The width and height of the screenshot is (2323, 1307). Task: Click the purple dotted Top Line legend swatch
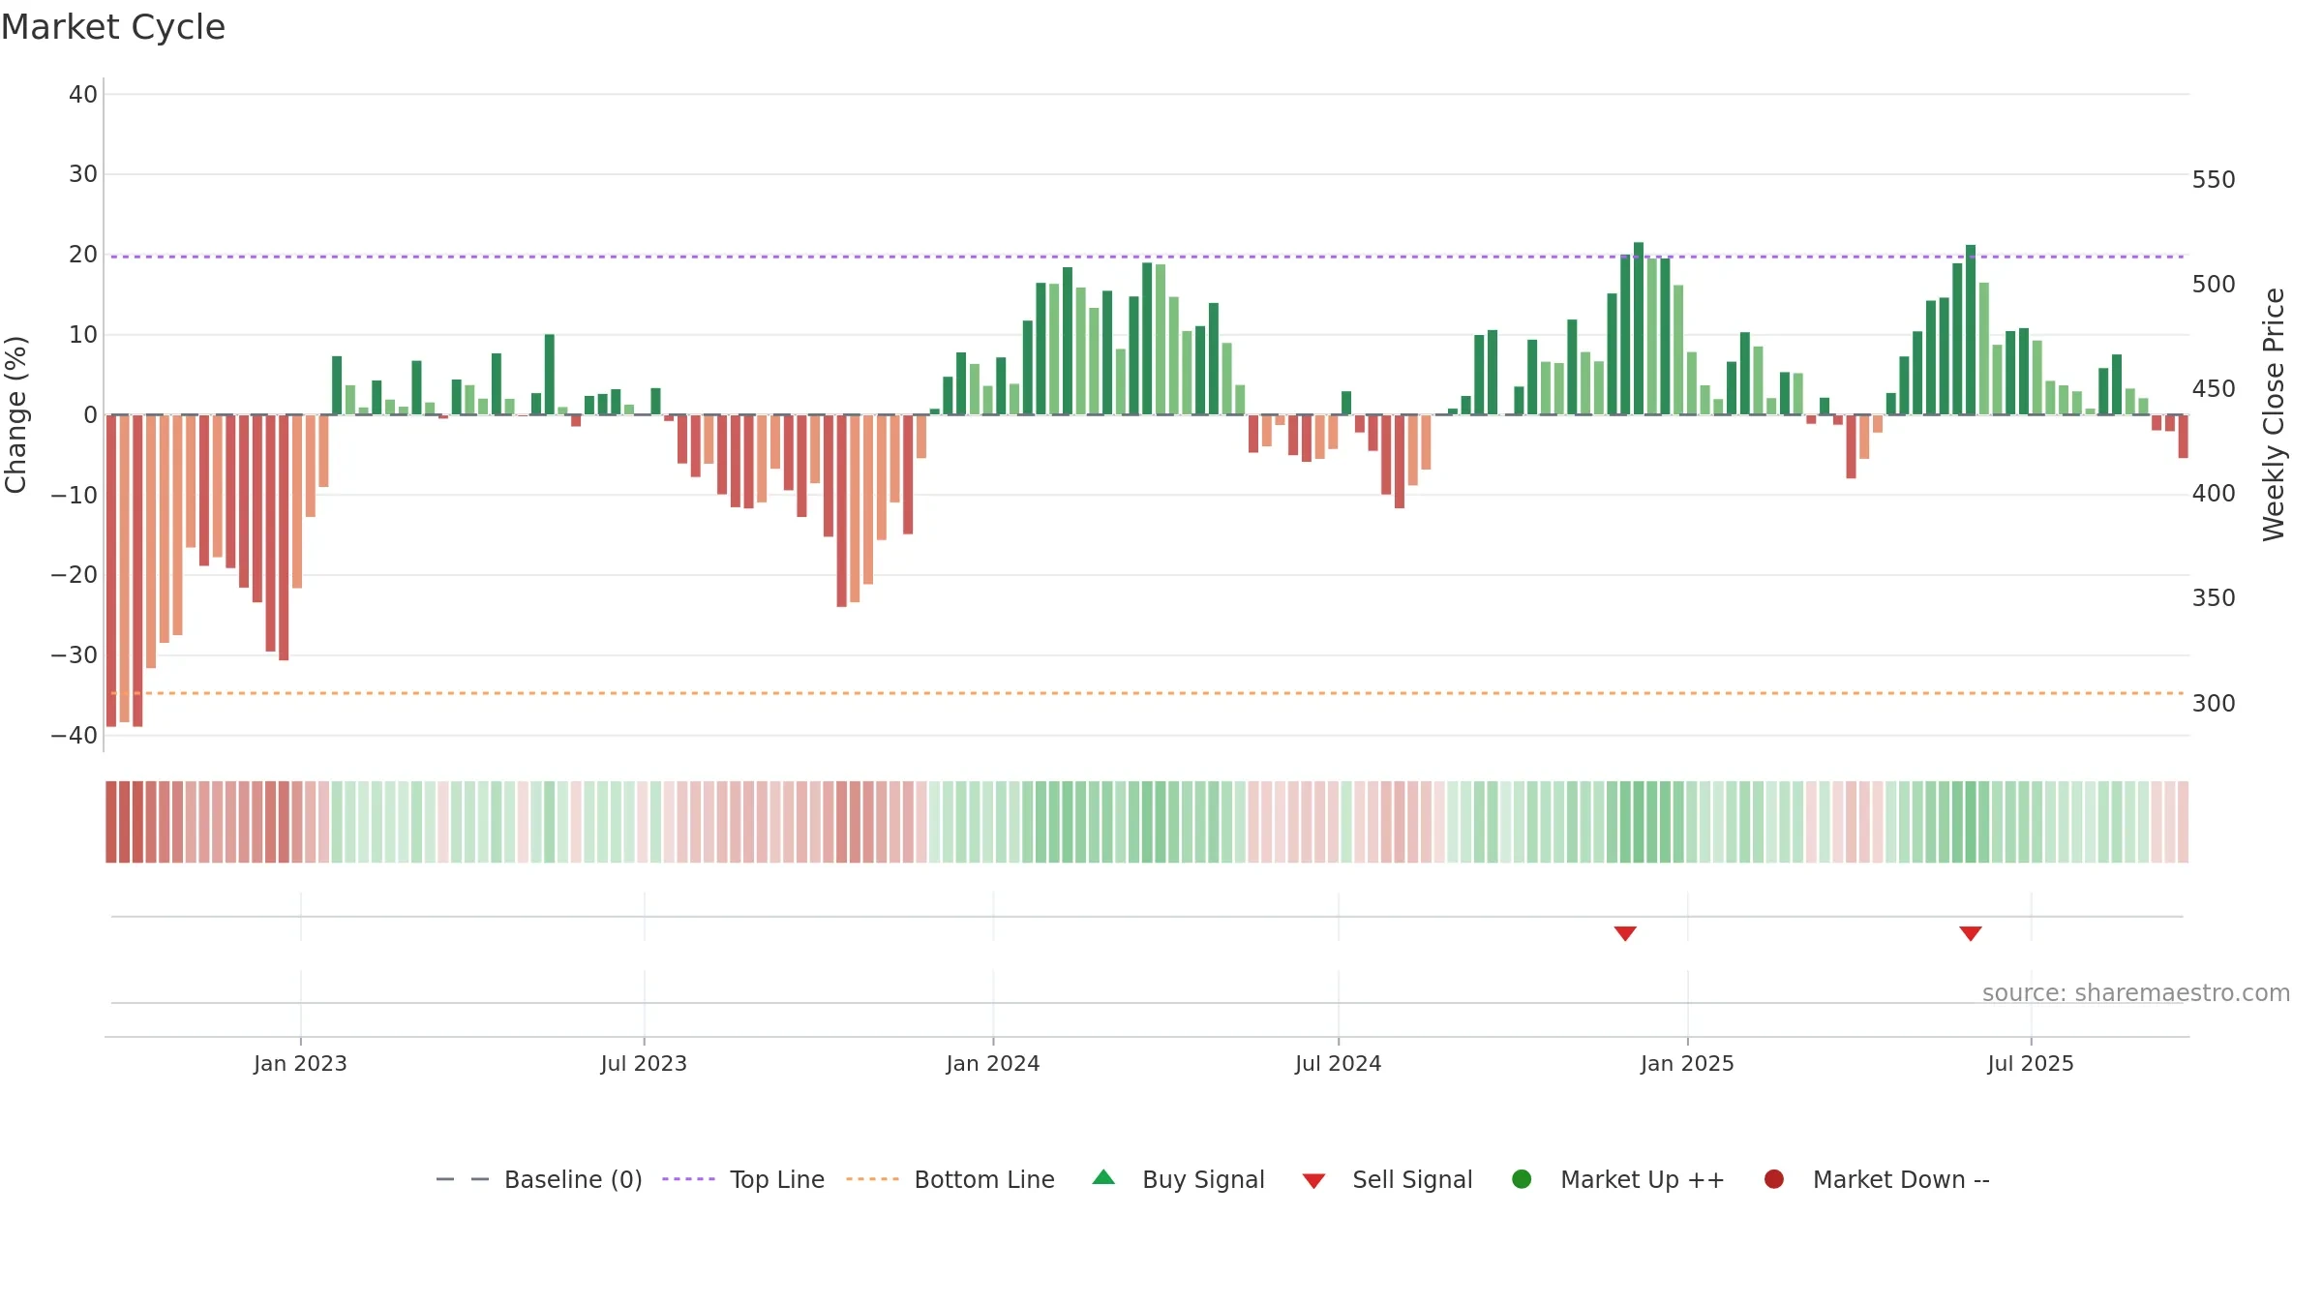coord(688,1179)
